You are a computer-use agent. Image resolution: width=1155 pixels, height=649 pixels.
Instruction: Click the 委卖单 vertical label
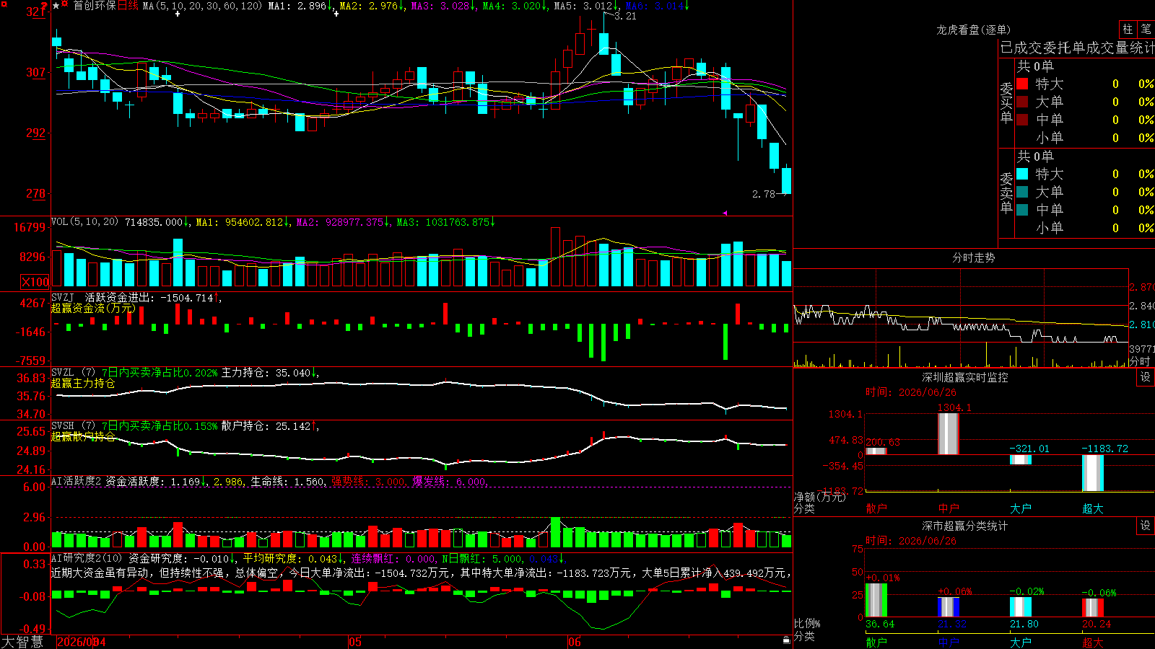[1006, 193]
